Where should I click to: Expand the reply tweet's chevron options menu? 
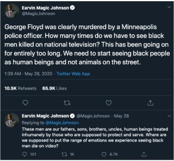pyautogui.click(x=169, y=116)
